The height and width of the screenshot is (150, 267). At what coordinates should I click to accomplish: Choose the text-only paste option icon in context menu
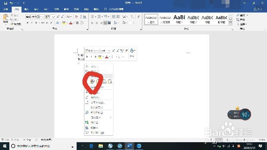(x=110, y=82)
